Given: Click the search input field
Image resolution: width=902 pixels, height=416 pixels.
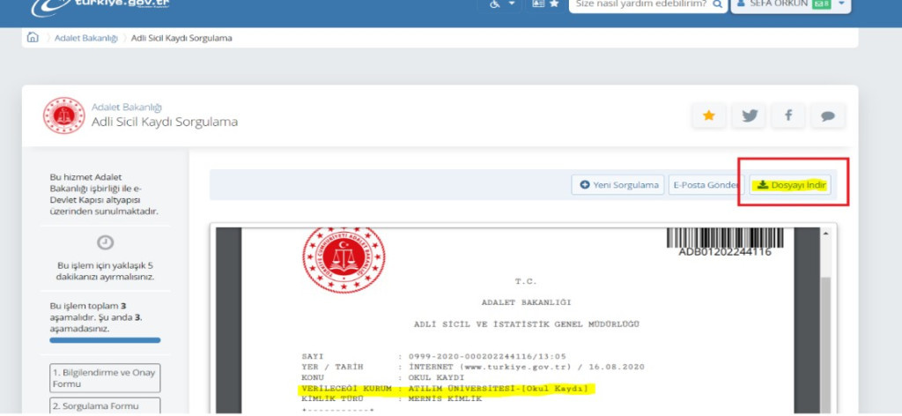Looking at the screenshot, I should click(x=640, y=5).
